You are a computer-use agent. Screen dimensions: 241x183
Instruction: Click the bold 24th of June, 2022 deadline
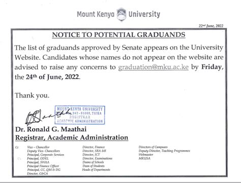[52, 77]
